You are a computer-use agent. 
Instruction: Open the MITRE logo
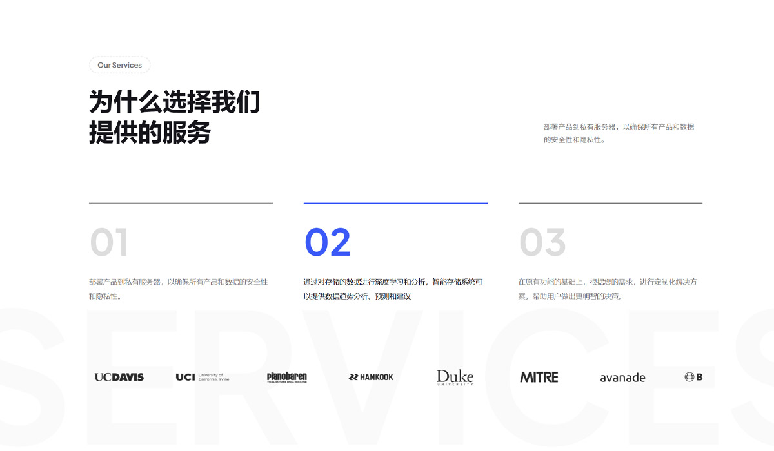click(539, 377)
